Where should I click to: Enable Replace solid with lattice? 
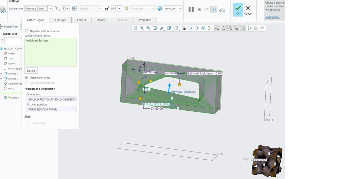tap(26, 31)
